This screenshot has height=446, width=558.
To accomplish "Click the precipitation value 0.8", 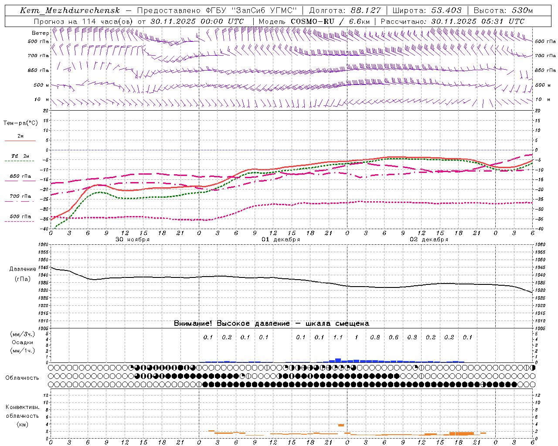I will coord(375,337).
